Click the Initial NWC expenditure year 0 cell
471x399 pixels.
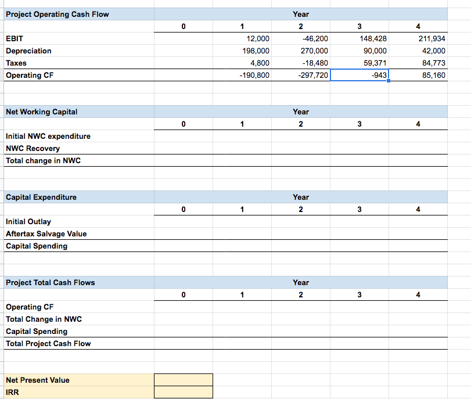pyautogui.click(x=184, y=136)
